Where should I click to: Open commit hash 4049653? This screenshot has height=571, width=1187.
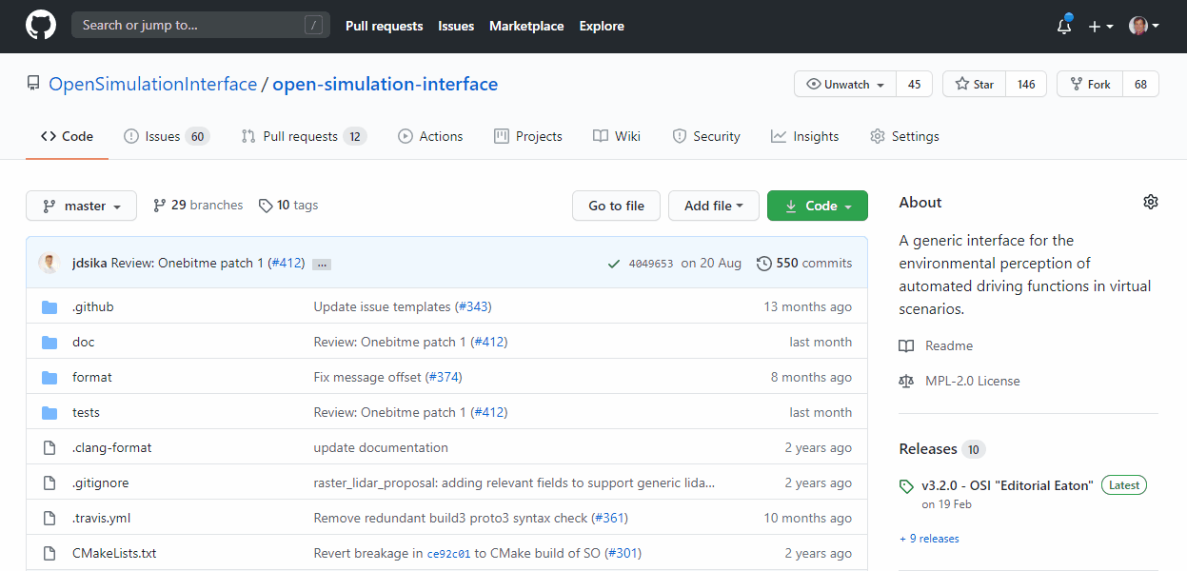pyautogui.click(x=651, y=264)
